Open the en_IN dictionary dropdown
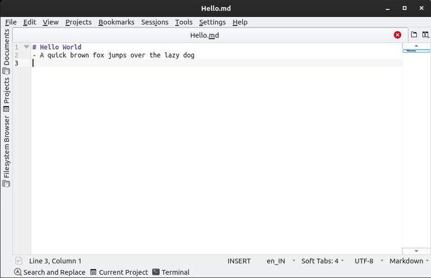The height and width of the screenshot is (278, 431). click(x=281, y=261)
